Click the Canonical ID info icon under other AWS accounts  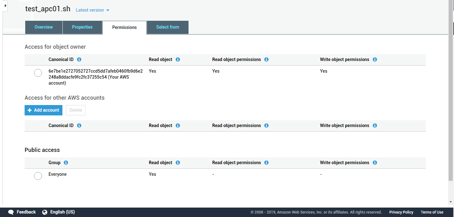pos(79,125)
